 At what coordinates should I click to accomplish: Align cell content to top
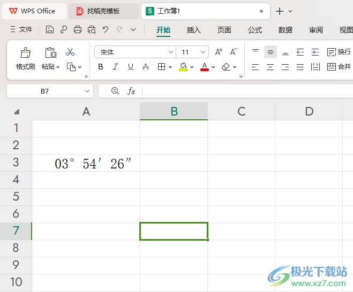pyautogui.click(x=256, y=52)
